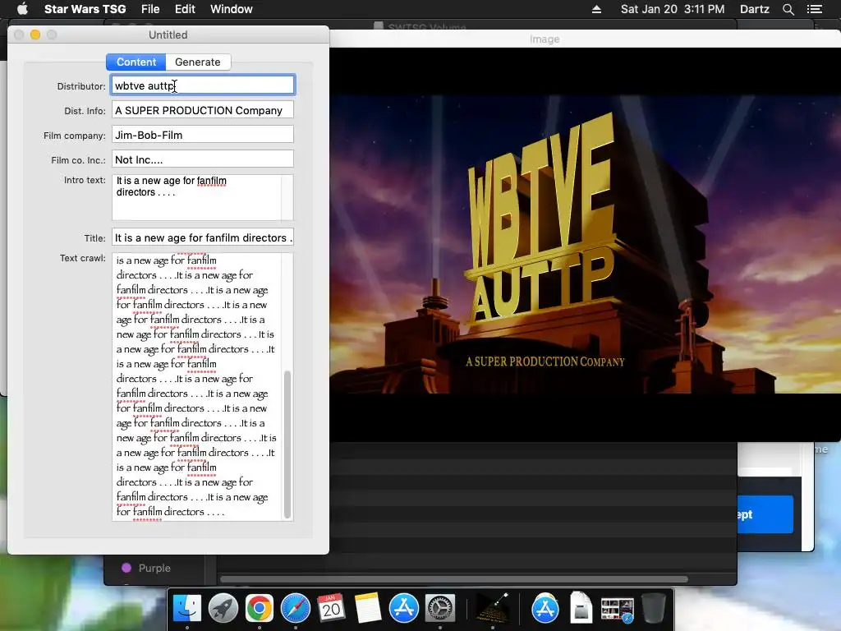Click the purple color dot tag
Image resolution: width=841 pixels, height=631 pixels.
click(x=126, y=568)
